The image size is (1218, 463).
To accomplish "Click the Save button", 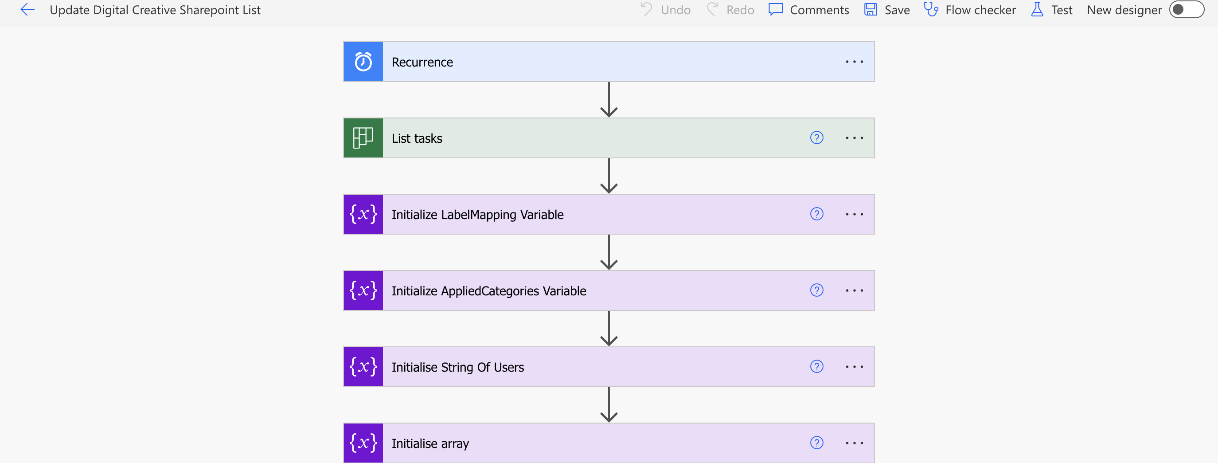I will point(886,9).
